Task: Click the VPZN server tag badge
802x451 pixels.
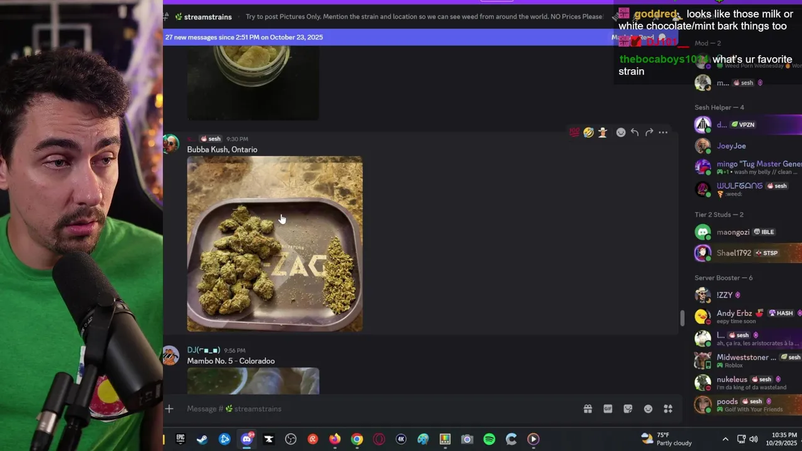Action: tap(743, 125)
